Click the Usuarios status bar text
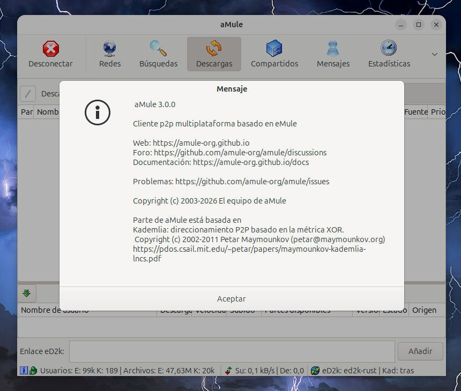 [127, 371]
